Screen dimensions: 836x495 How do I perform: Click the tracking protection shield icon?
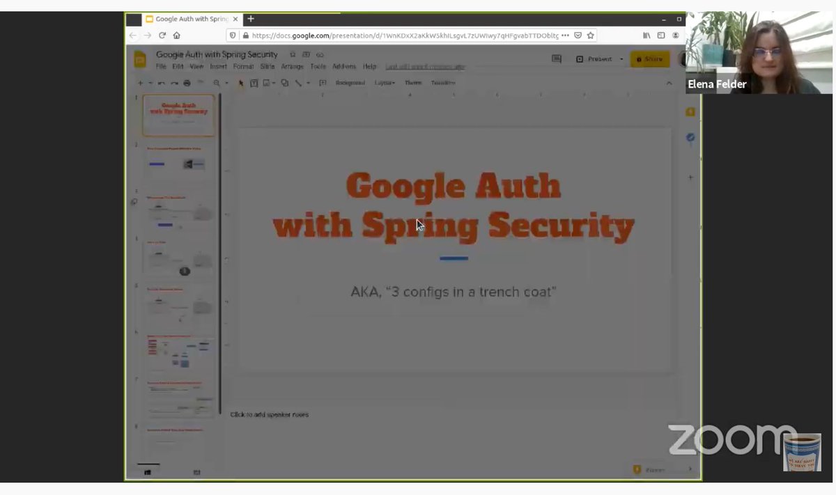point(233,35)
